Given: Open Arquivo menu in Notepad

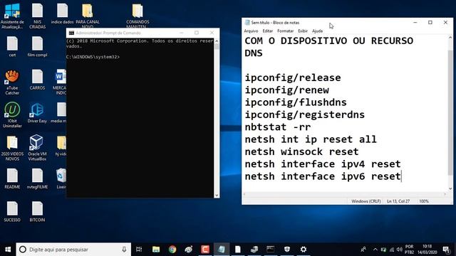Looking at the screenshot, I should coord(251,31).
